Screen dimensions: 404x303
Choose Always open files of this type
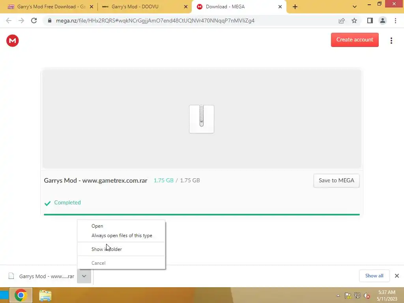click(122, 236)
